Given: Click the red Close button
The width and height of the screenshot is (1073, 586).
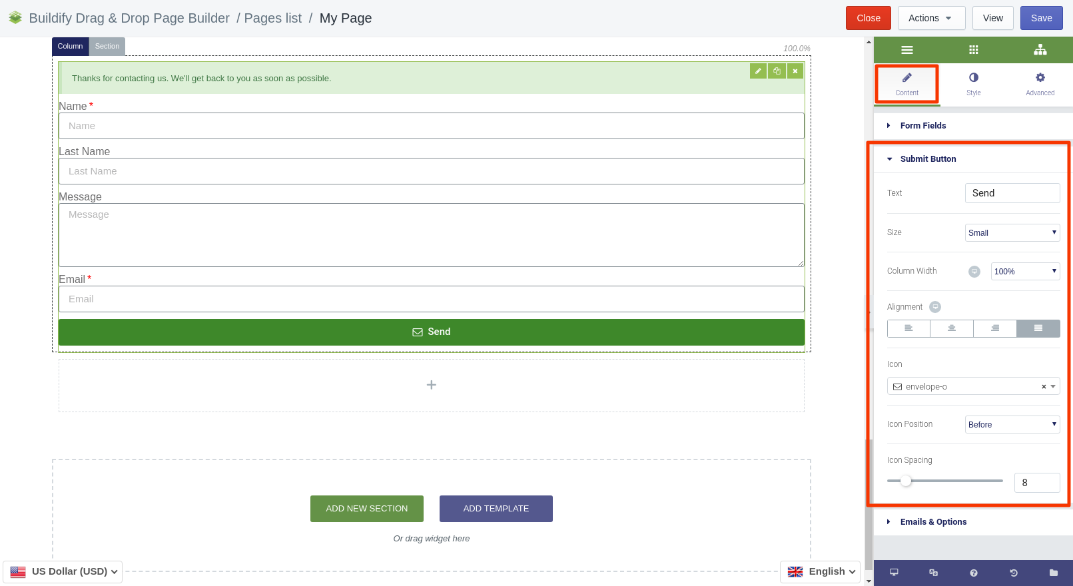Looking at the screenshot, I should coord(869,18).
